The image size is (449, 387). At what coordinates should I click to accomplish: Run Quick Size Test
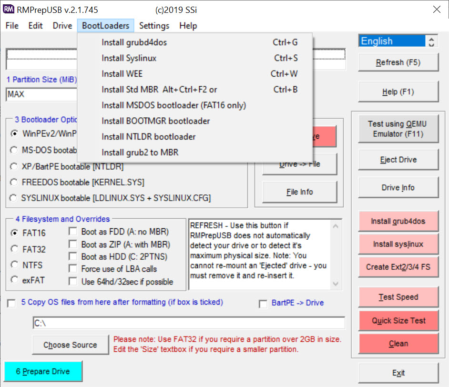[x=398, y=320]
